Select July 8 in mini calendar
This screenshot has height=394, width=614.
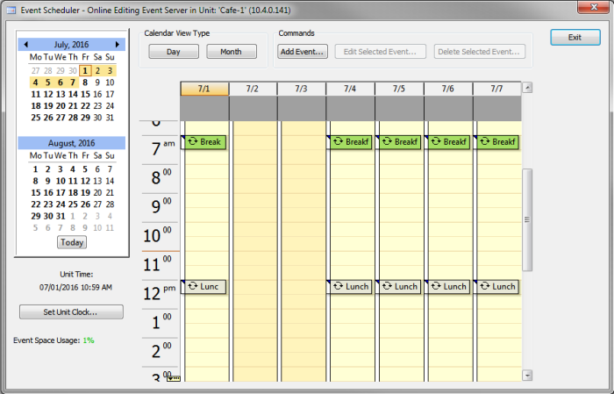[85, 82]
